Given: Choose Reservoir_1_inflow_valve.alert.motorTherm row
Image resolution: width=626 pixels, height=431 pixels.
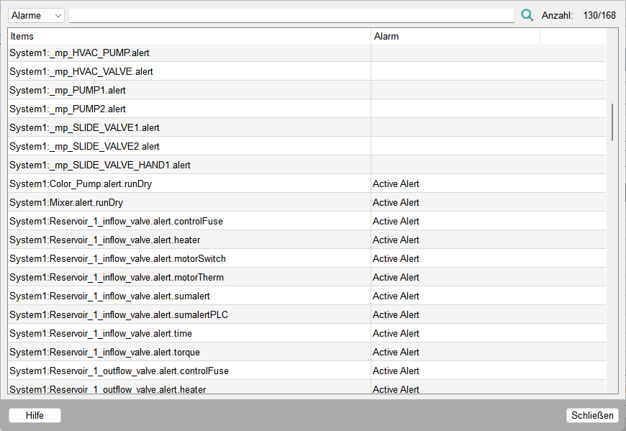Looking at the screenshot, I should click(x=116, y=278).
